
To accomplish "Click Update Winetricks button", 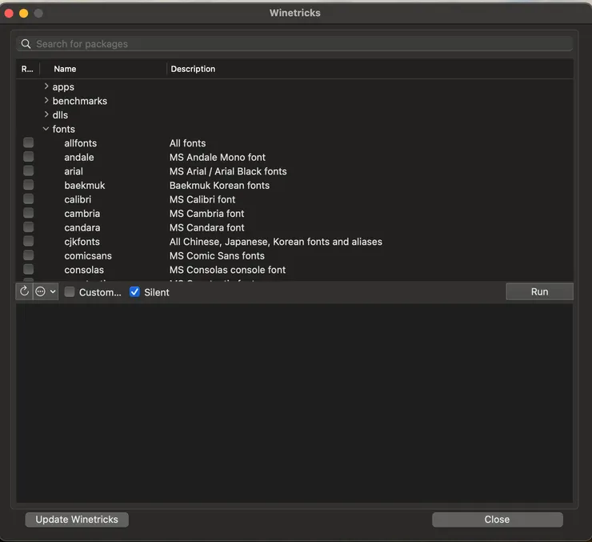I will pos(77,520).
